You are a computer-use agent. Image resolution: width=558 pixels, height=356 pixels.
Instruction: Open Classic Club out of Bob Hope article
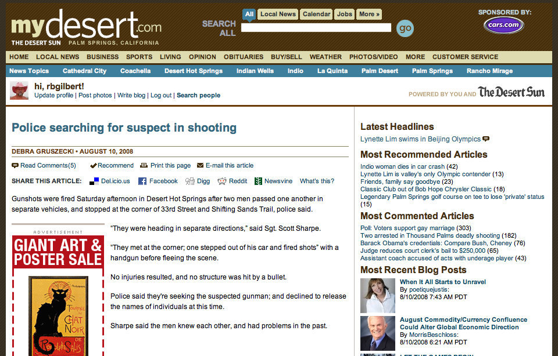coord(426,189)
